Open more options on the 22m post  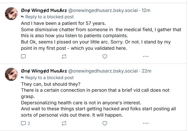(x=146, y=123)
